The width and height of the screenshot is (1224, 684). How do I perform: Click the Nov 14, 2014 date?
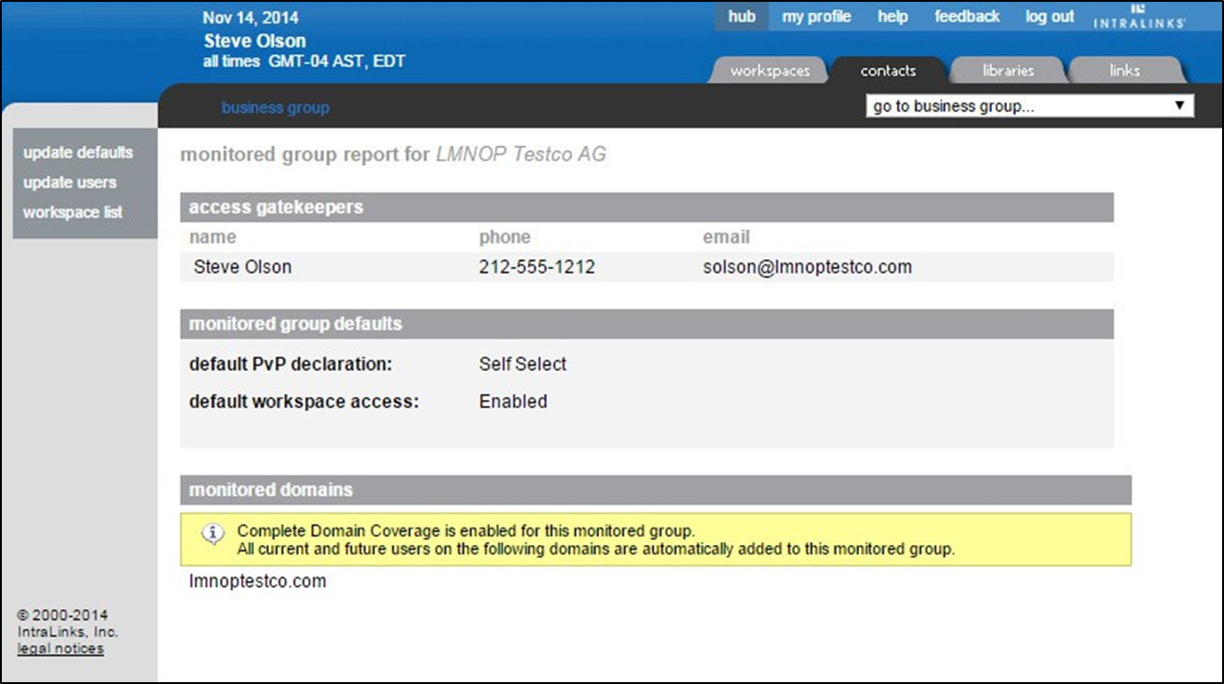click(251, 18)
